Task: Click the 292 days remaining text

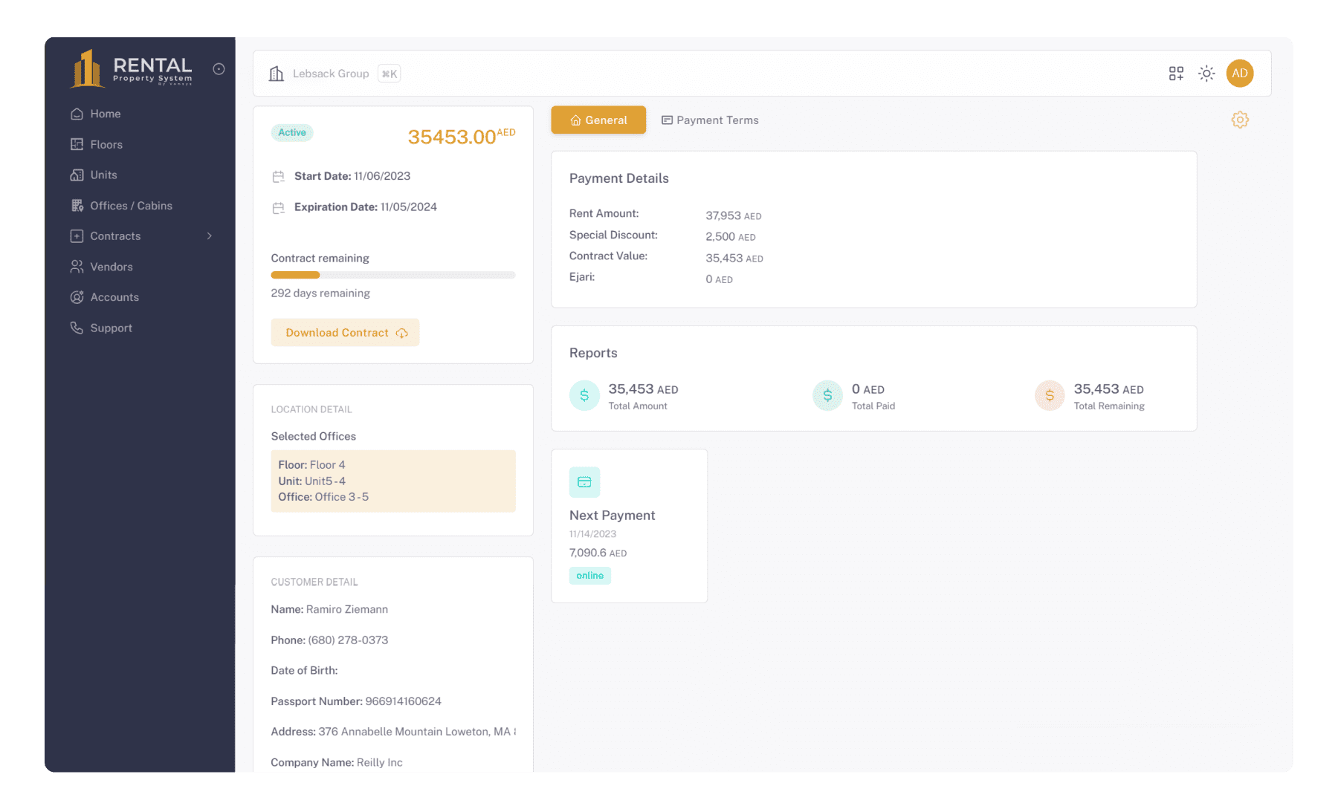Action: [320, 293]
